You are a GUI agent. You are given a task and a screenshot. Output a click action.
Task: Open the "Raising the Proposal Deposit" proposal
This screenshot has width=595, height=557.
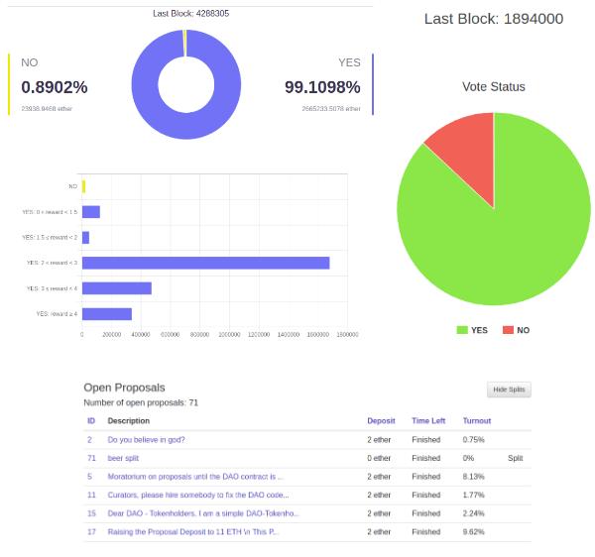coord(193,531)
